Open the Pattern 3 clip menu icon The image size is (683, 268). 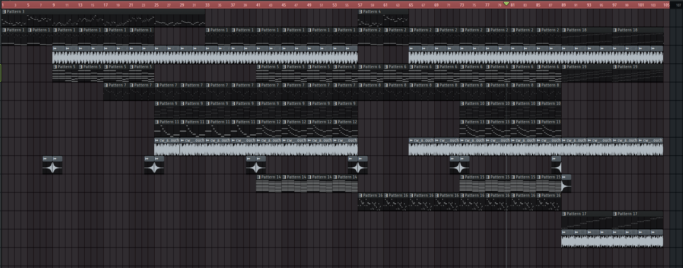(x=4, y=11)
